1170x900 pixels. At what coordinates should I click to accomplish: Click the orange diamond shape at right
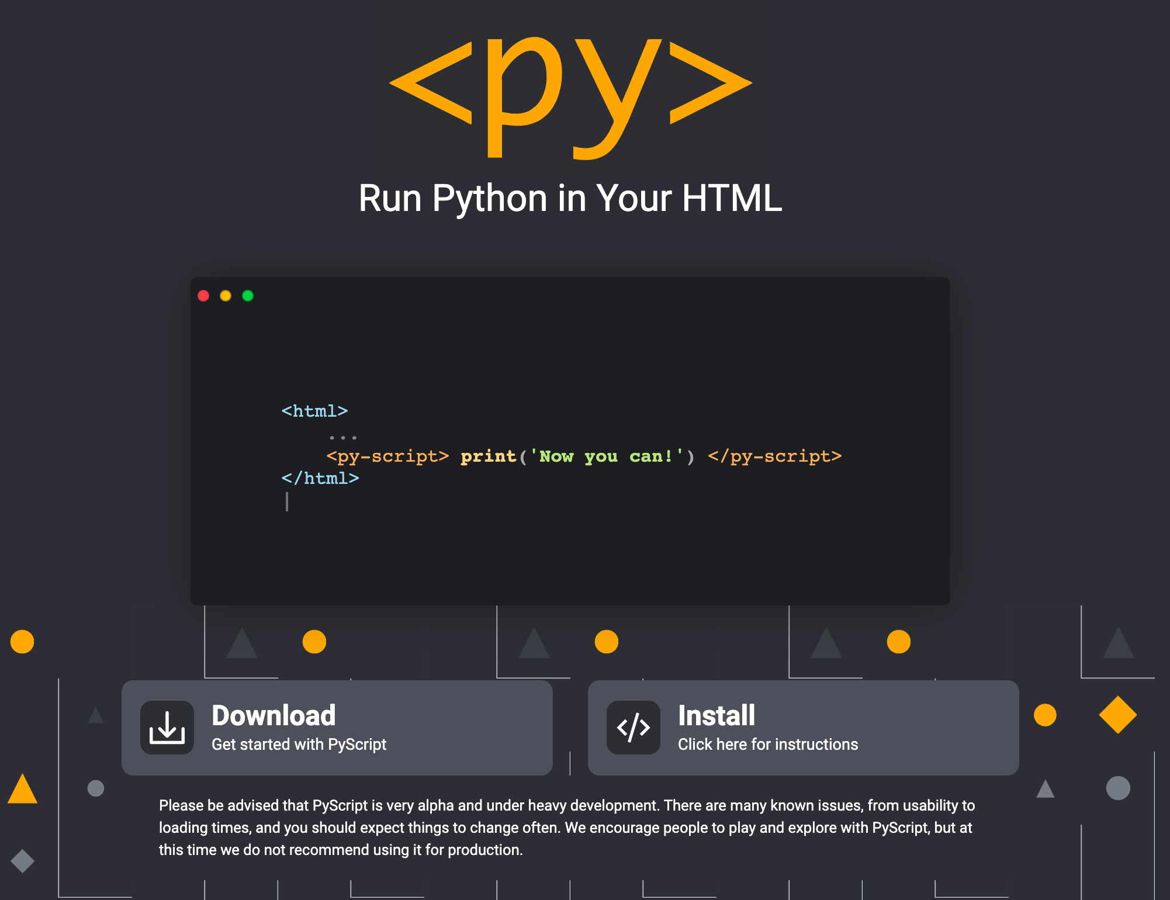click(1117, 715)
